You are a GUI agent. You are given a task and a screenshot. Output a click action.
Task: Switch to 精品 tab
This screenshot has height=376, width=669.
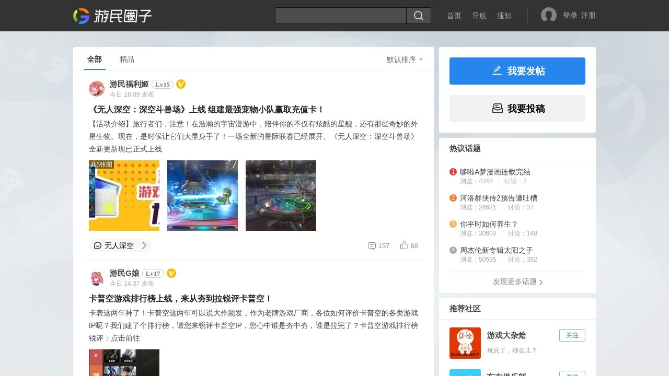[x=127, y=59]
